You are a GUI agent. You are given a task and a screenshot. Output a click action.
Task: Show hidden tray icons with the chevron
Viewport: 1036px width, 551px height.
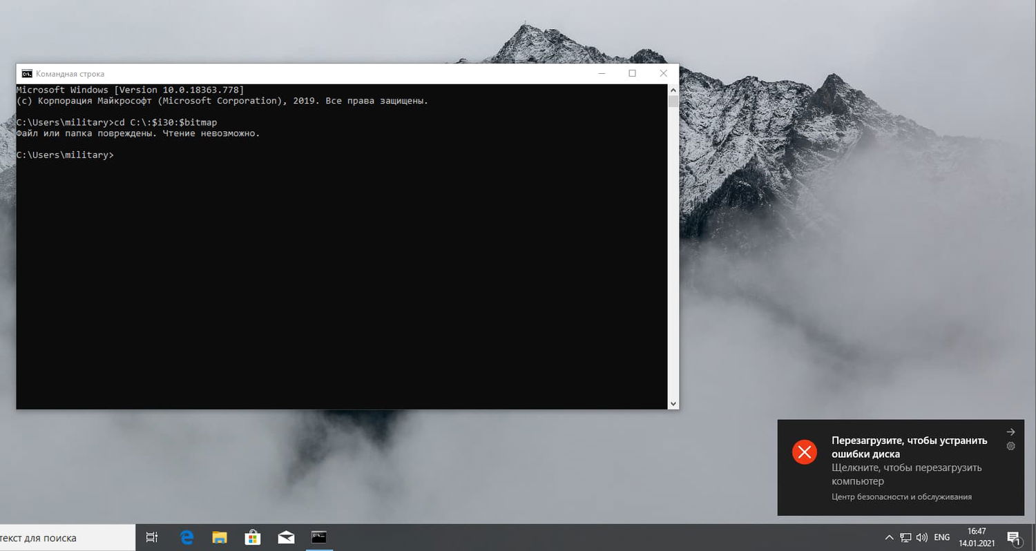click(889, 537)
